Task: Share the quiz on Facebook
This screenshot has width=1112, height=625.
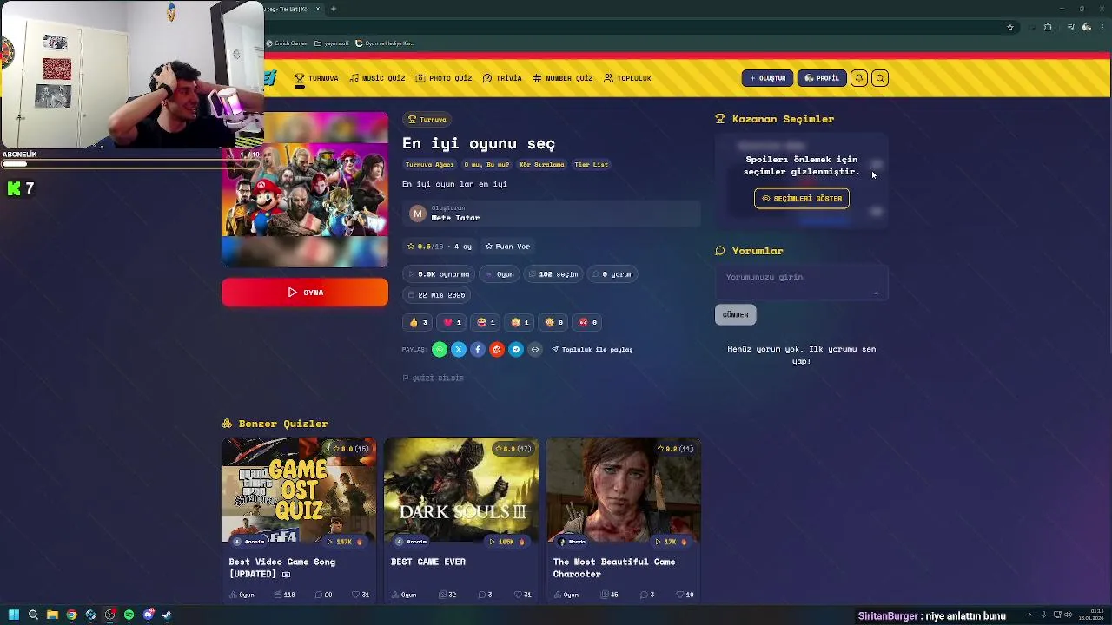Action: tap(478, 349)
